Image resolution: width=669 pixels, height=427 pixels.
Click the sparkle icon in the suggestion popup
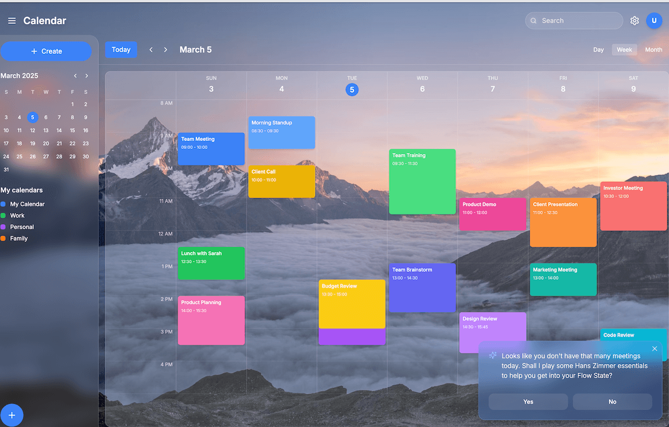(x=493, y=356)
